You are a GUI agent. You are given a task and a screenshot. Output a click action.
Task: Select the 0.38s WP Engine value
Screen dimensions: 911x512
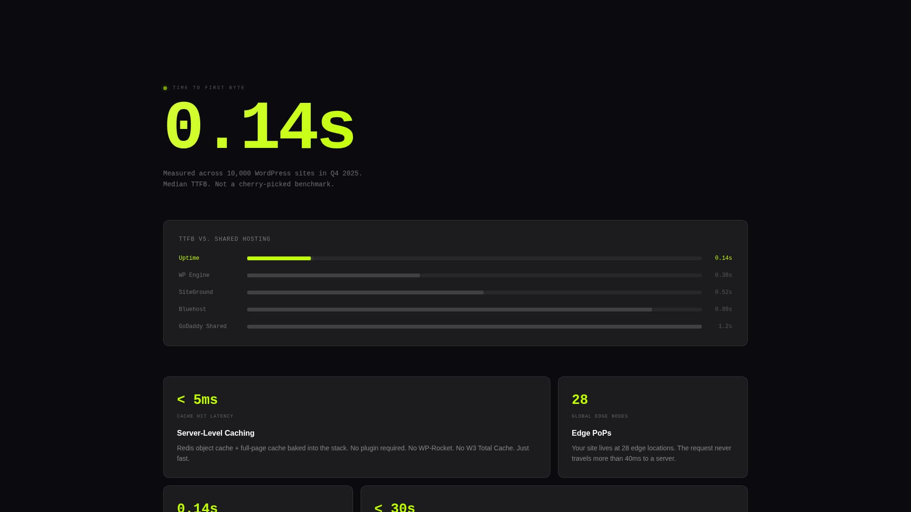tap(723, 275)
